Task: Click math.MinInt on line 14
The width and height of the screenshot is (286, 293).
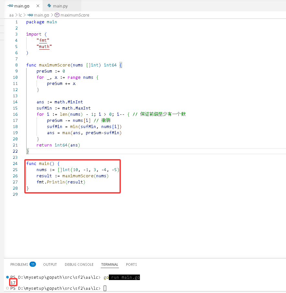Action: tap(69, 102)
